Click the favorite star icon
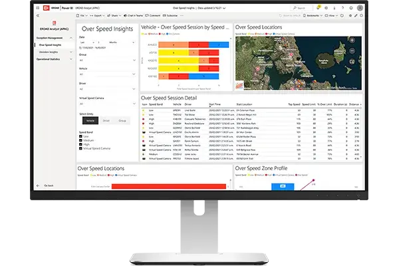 pos(350,15)
